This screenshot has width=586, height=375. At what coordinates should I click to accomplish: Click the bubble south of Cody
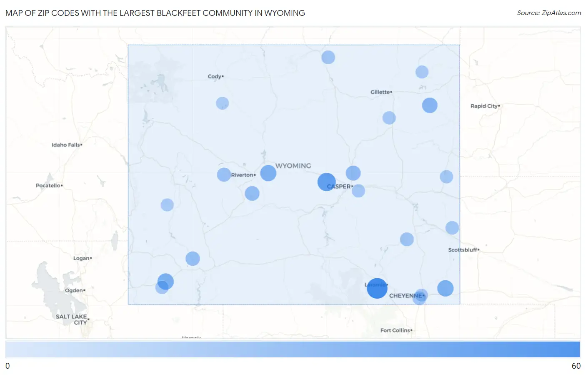(222, 103)
